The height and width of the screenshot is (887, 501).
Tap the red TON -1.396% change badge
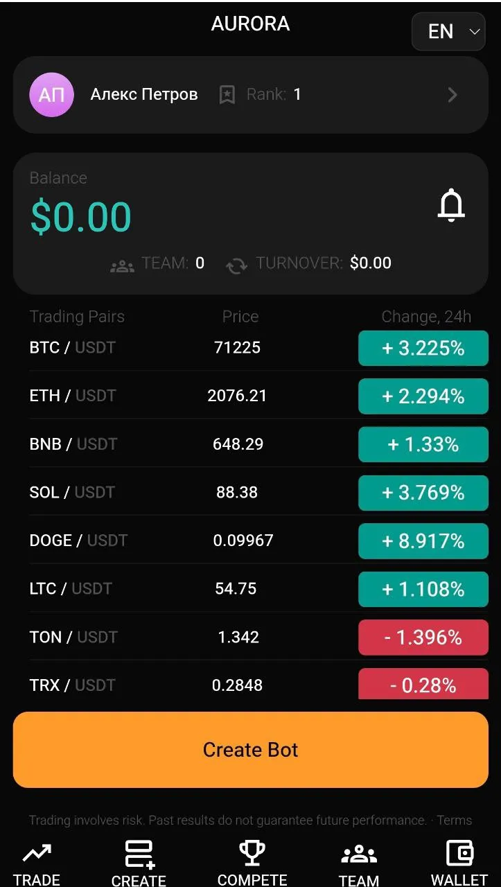[x=423, y=638]
